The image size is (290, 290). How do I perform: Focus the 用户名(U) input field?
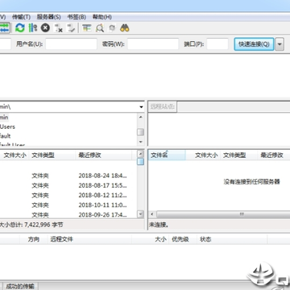(71, 44)
